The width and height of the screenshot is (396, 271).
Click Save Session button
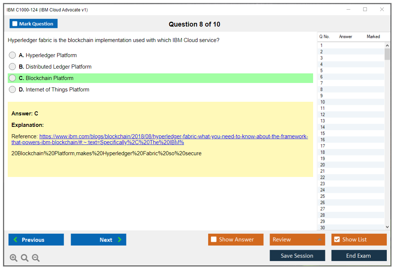point(297,256)
